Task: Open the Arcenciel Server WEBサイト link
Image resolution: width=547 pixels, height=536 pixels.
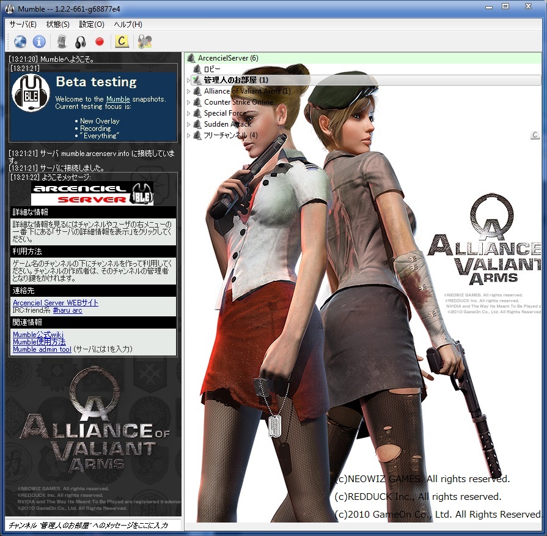Action: pos(56,302)
